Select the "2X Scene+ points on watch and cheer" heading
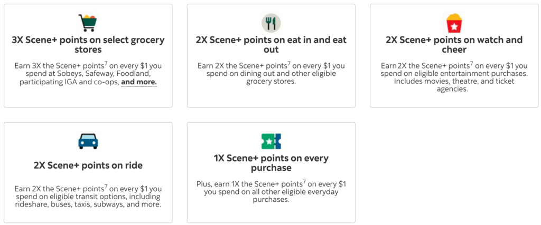 pyautogui.click(x=454, y=45)
